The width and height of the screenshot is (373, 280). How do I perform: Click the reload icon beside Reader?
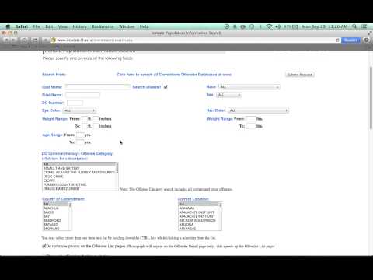[x=338, y=40]
